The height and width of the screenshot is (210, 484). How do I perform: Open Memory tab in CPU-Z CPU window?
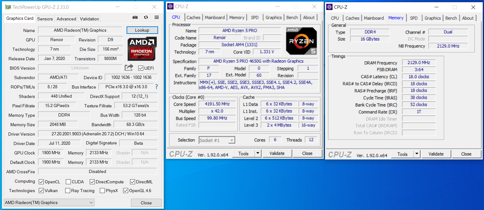(x=237, y=18)
